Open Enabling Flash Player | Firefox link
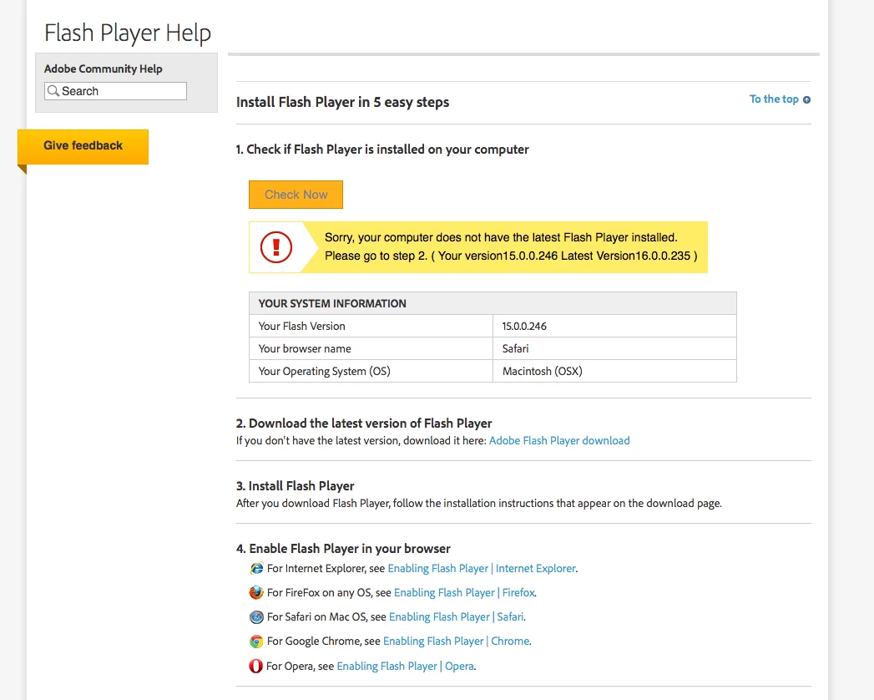This screenshot has width=874, height=700. click(x=464, y=592)
